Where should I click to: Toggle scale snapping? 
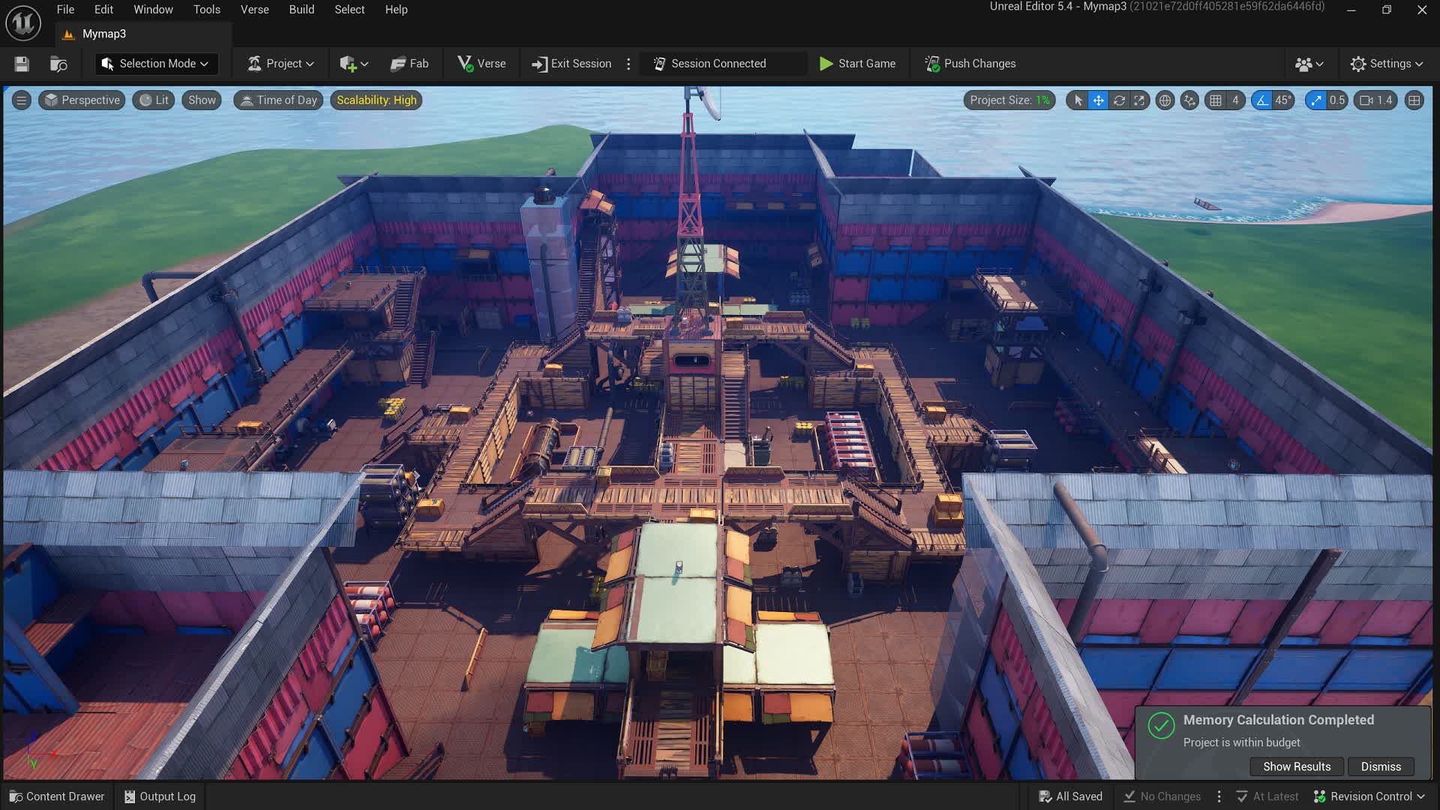(x=1316, y=100)
